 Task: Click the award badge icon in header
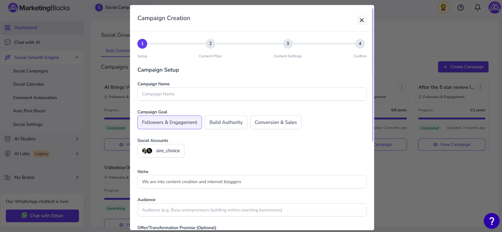tap(443, 7)
